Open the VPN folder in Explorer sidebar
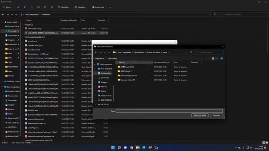Screen dimensions: 269x151 (x=10, y=58)
